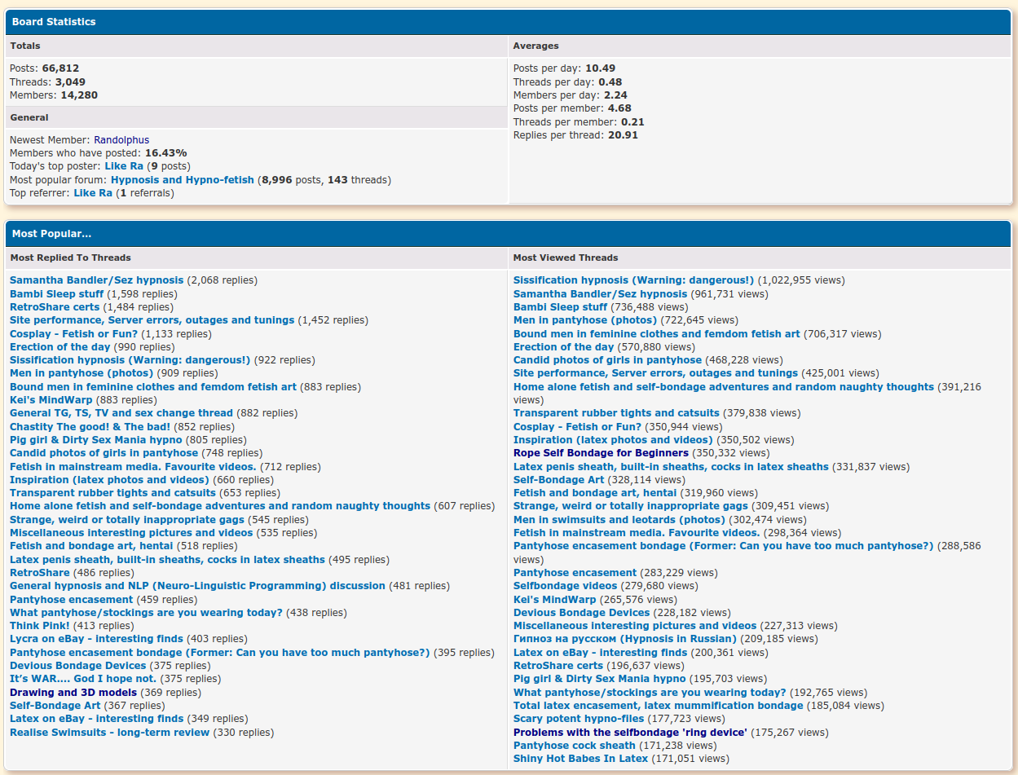Open Cosplay - Fetish or Fun? in Most Viewed

coord(577,427)
